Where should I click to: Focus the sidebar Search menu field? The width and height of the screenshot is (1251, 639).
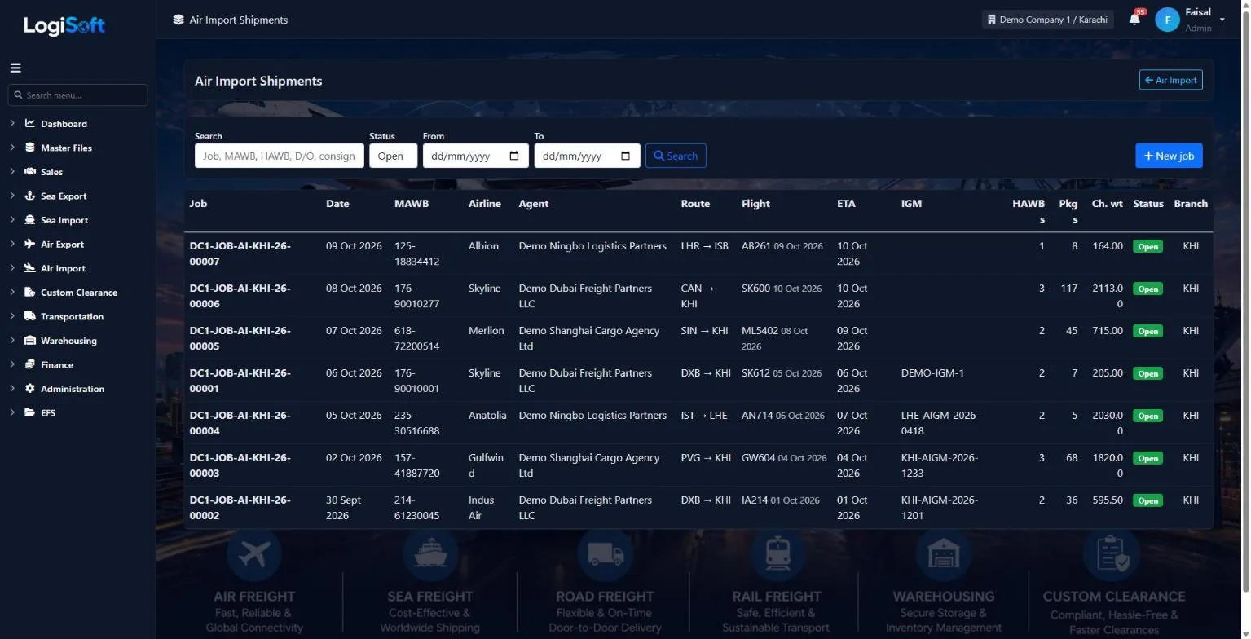pyautogui.click(x=77, y=95)
